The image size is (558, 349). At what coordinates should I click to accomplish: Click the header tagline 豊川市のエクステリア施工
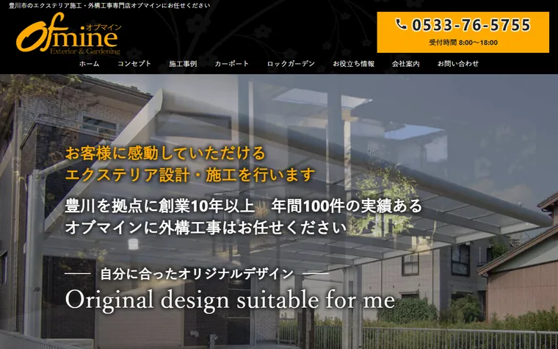tap(109, 5)
